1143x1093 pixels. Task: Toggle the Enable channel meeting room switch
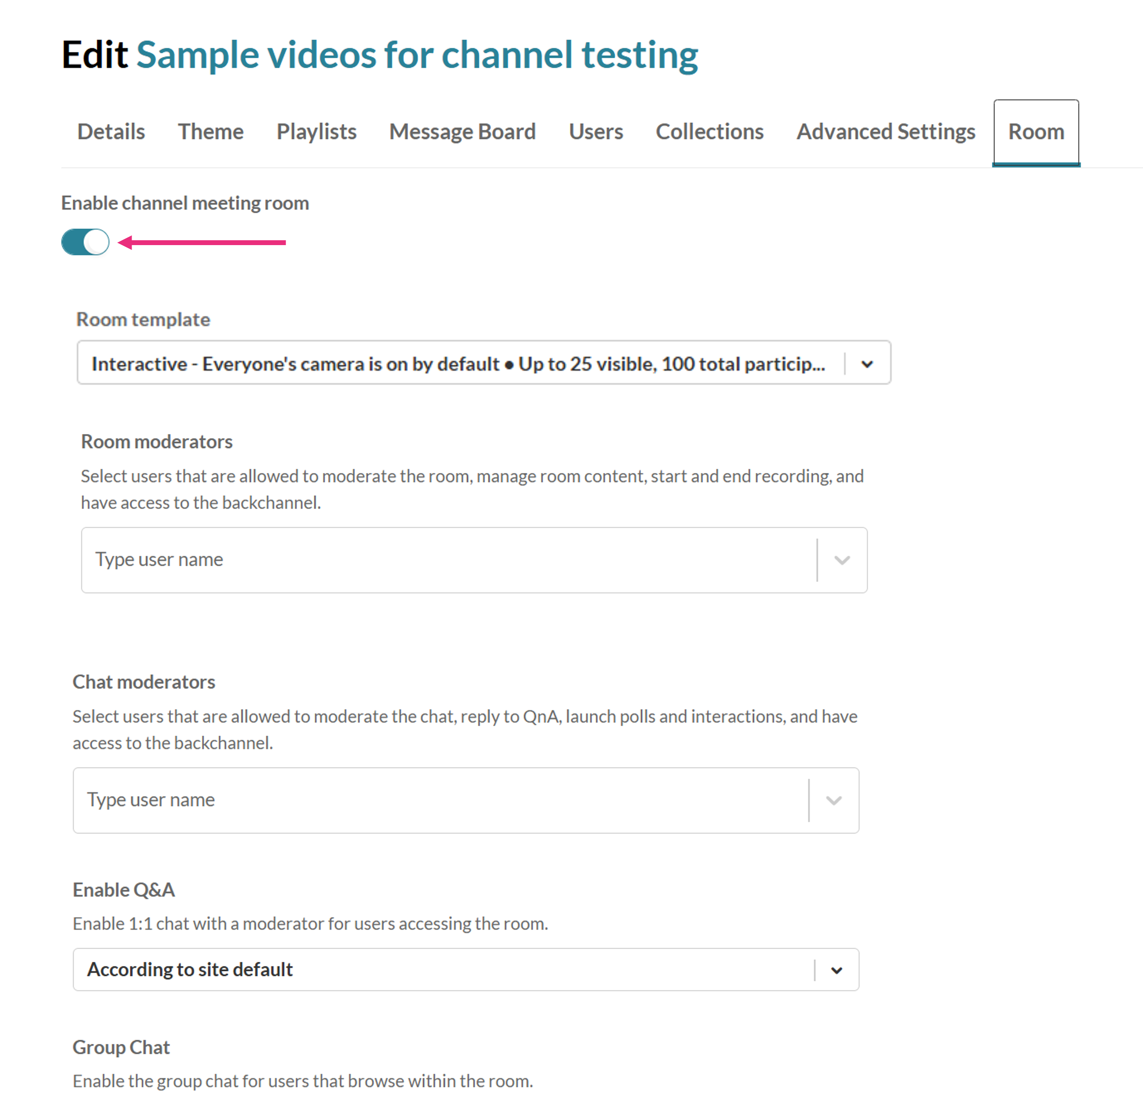coord(85,242)
